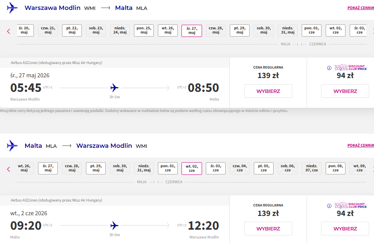Select outbound date pon. 01 cze
The width and height of the screenshot is (374, 243).
click(x=312, y=30)
